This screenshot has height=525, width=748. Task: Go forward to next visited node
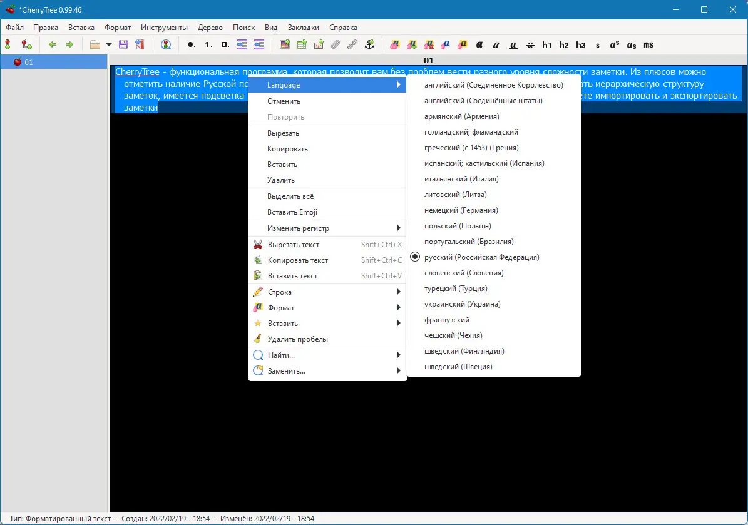[x=69, y=45]
